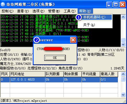Open the 管理(M) menu
127x104 pixels.
[x=54, y=11]
